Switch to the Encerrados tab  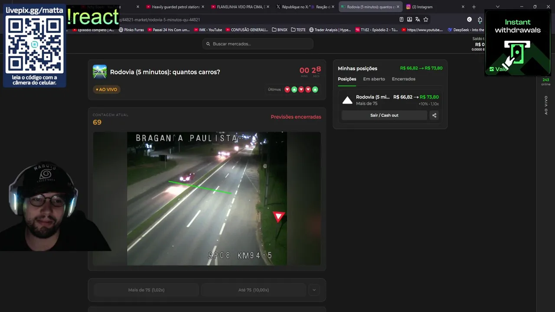404,79
